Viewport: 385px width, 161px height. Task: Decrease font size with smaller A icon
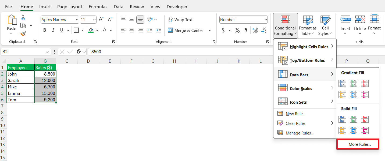pyautogui.click(x=110, y=20)
